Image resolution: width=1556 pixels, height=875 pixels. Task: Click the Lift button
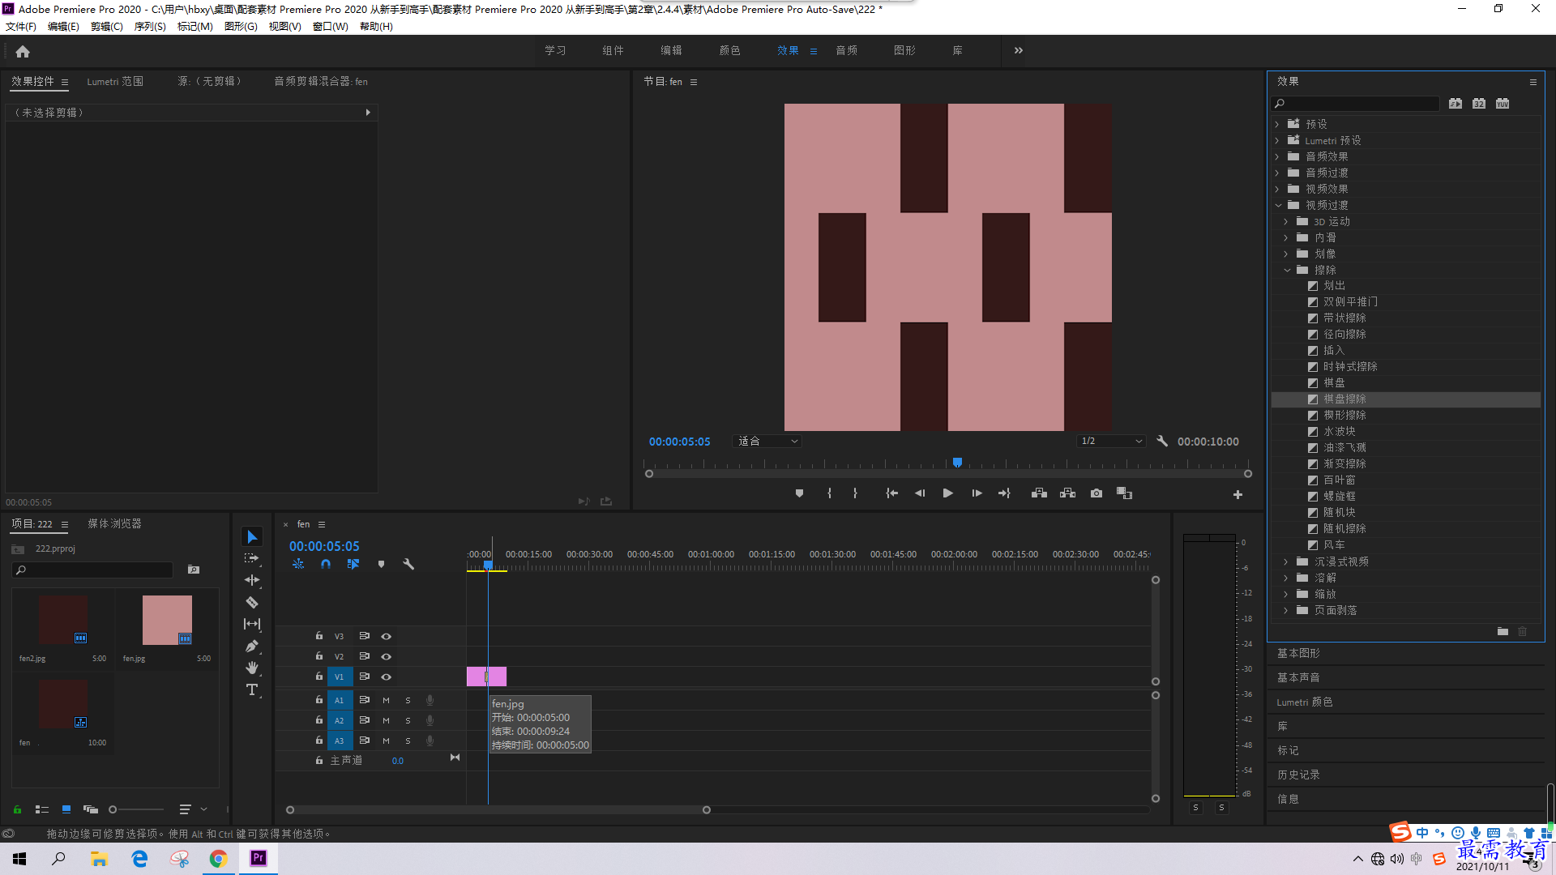click(1039, 493)
